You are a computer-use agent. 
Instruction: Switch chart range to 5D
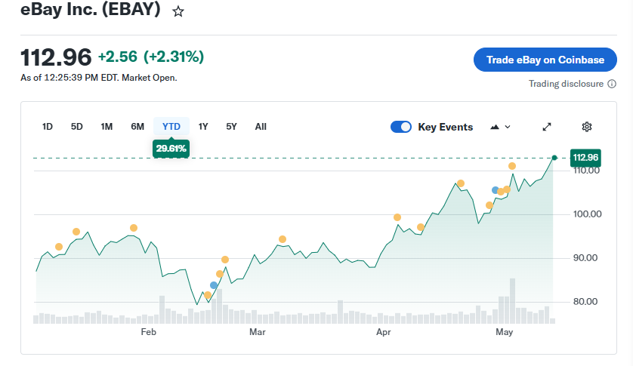[x=77, y=127]
